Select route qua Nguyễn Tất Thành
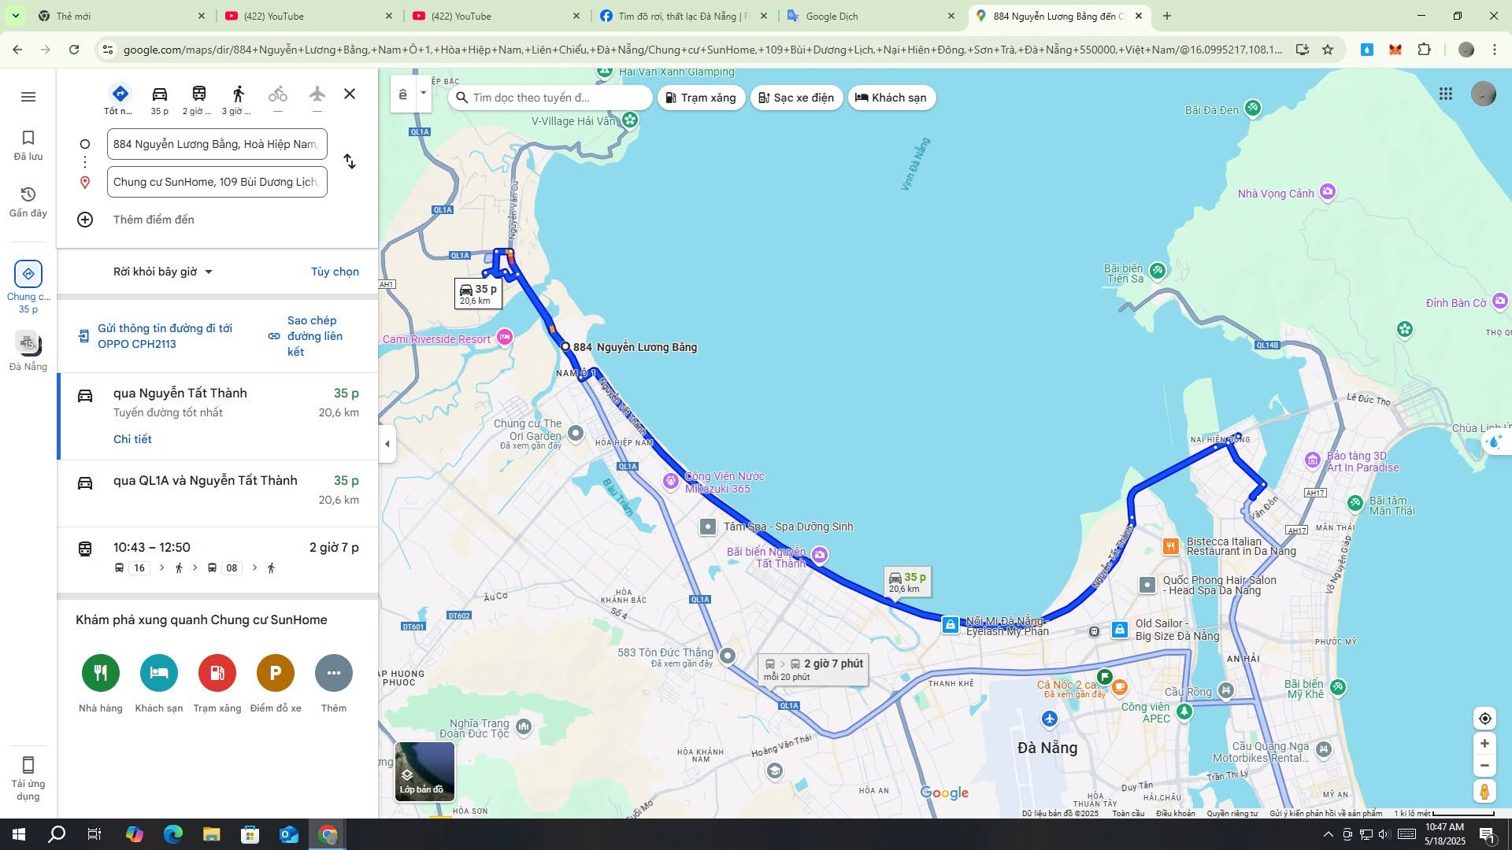 [x=219, y=416]
